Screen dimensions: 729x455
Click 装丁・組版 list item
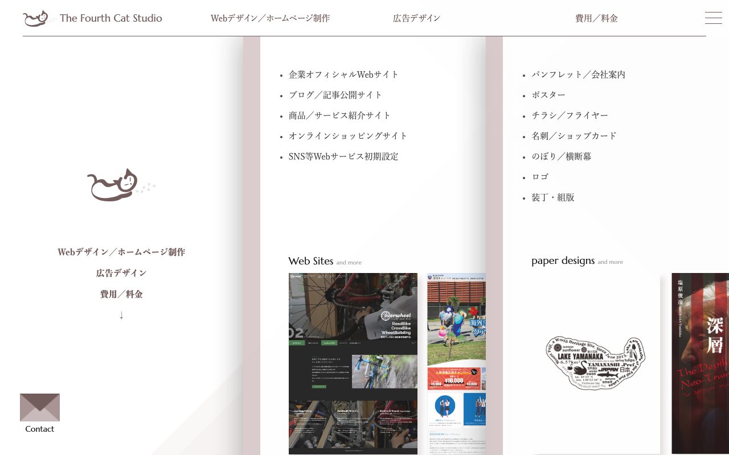554,197
